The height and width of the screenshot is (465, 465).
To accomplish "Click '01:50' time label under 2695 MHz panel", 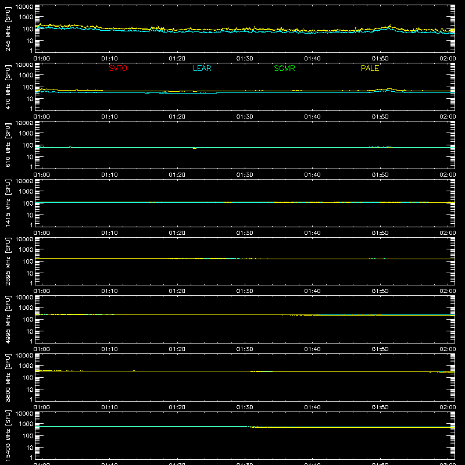I will [x=380, y=291].
